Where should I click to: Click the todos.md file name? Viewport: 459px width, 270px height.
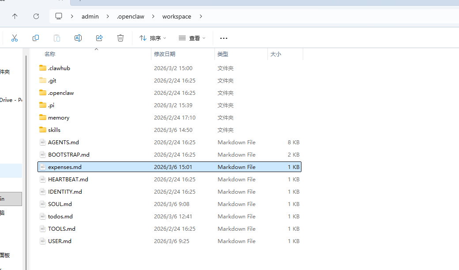[60, 217]
